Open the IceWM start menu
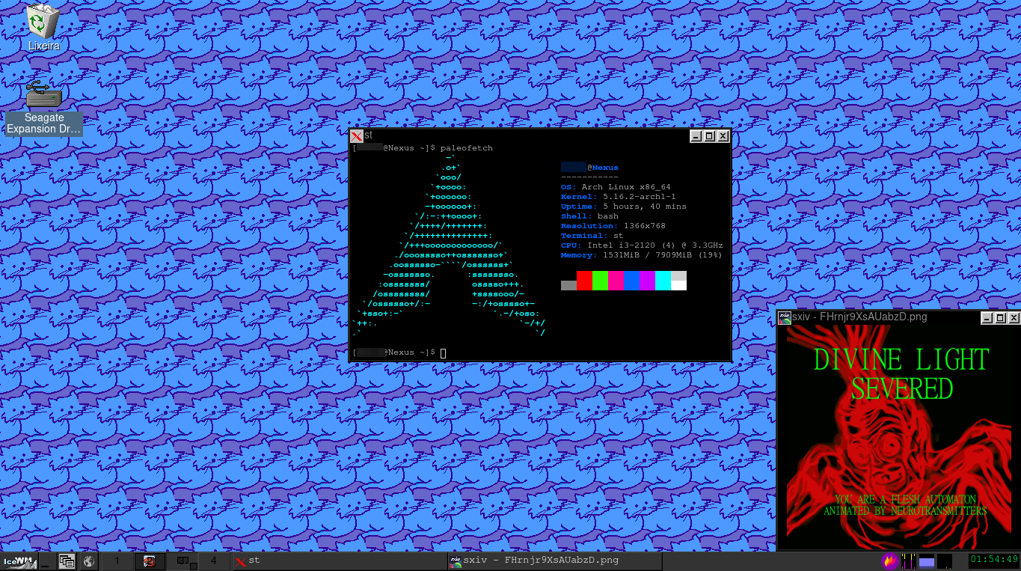This screenshot has width=1021, height=571. click(x=19, y=561)
